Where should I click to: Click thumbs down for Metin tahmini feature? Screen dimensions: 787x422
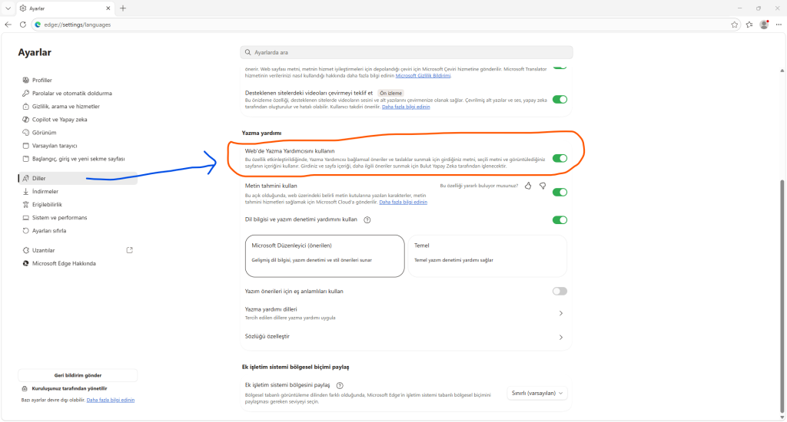543,186
